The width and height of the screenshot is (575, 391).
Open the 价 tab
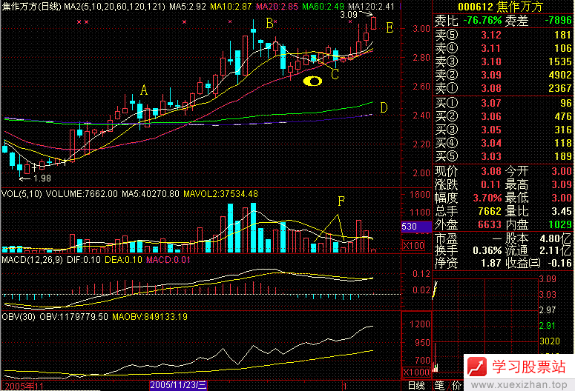[x=456, y=386]
